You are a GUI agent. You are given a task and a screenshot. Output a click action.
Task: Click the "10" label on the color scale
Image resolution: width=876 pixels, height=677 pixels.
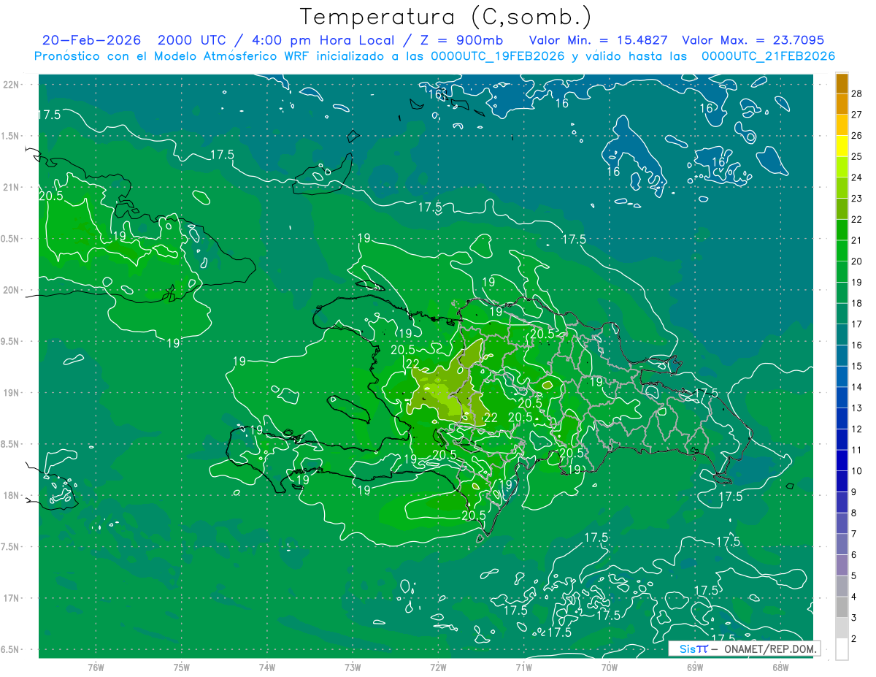pos(856,470)
